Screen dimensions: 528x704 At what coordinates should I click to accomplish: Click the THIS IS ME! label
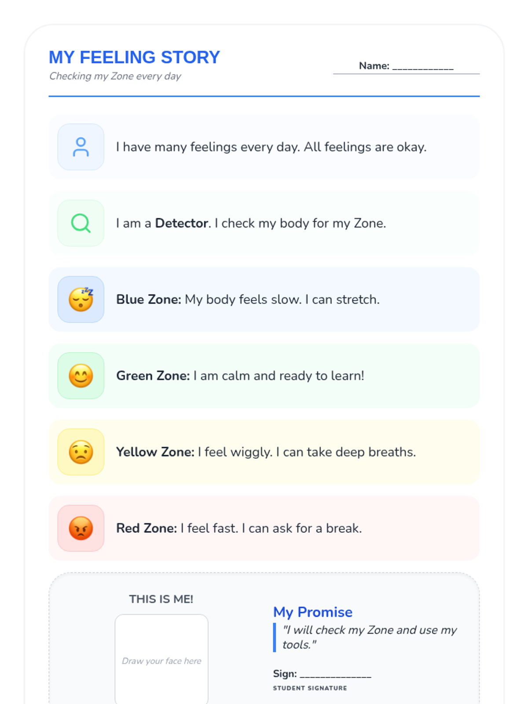(161, 599)
